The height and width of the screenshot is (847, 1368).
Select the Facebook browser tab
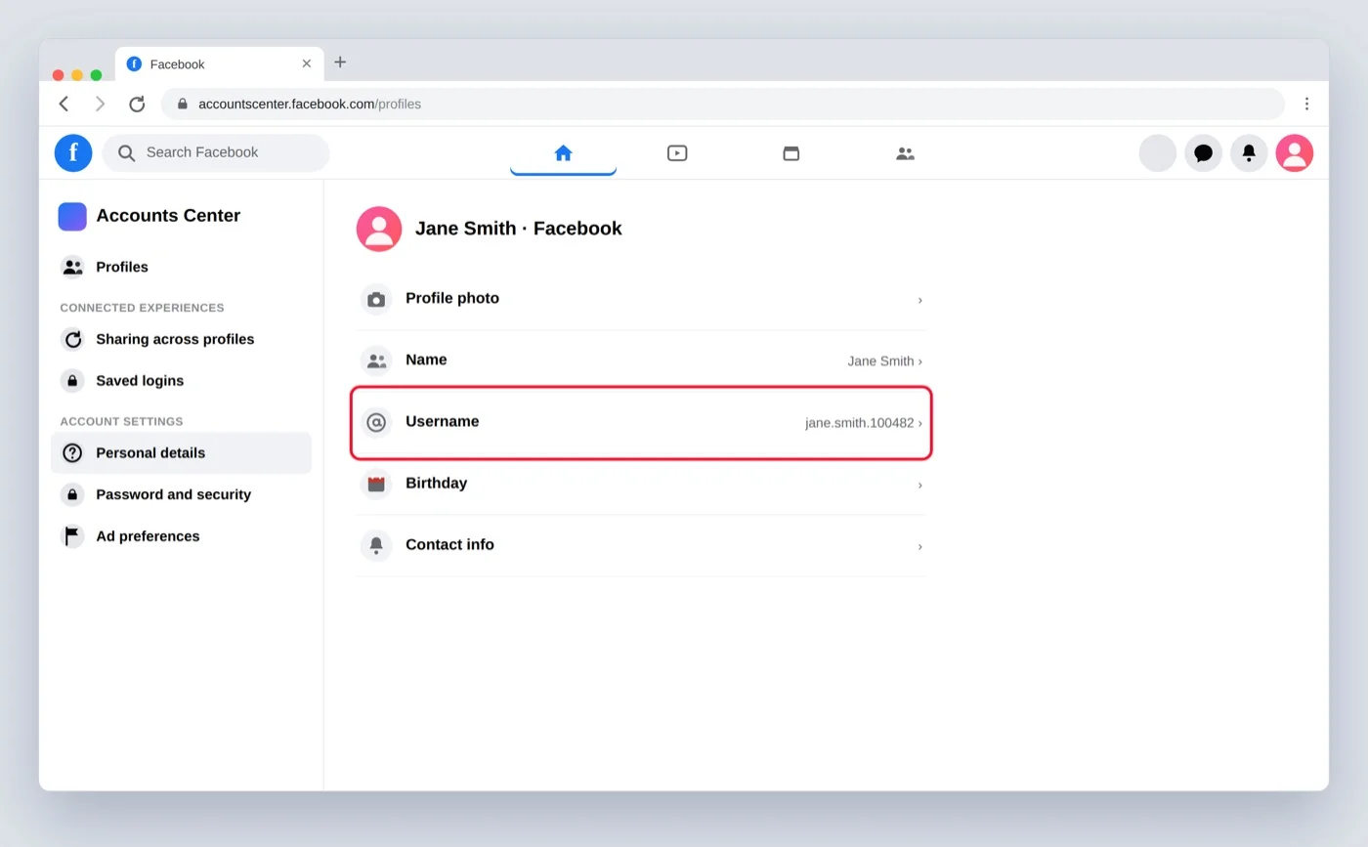(x=220, y=64)
